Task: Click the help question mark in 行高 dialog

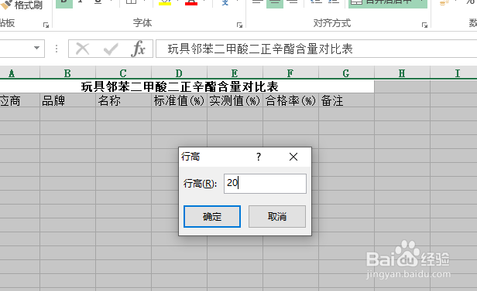Action: click(x=259, y=157)
